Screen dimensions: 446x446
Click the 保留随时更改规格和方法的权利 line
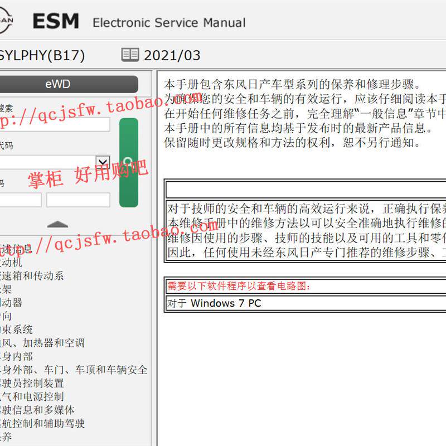click(292, 143)
